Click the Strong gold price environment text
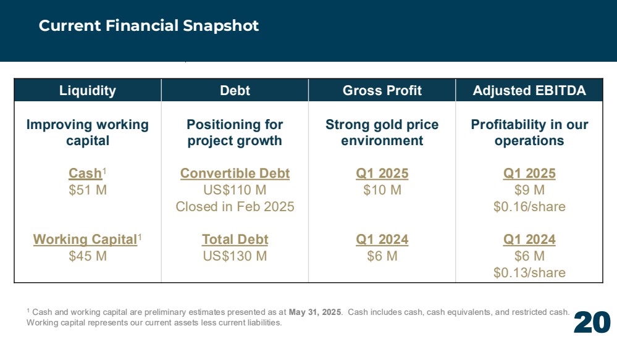The width and height of the screenshot is (617, 347). (x=382, y=133)
